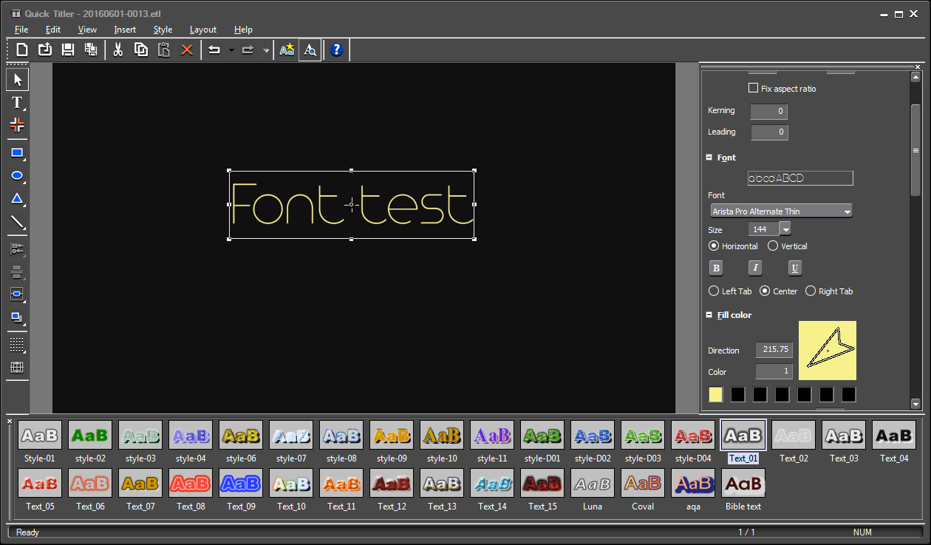Open the font Size dropdown arrow
The height and width of the screenshot is (545, 931).
pyautogui.click(x=785, y=230)
